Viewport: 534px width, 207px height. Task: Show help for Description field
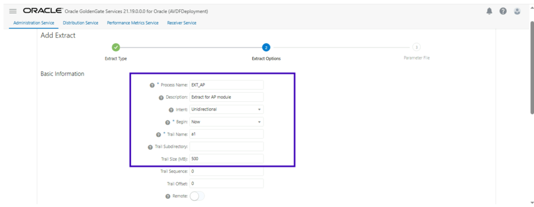161,98
